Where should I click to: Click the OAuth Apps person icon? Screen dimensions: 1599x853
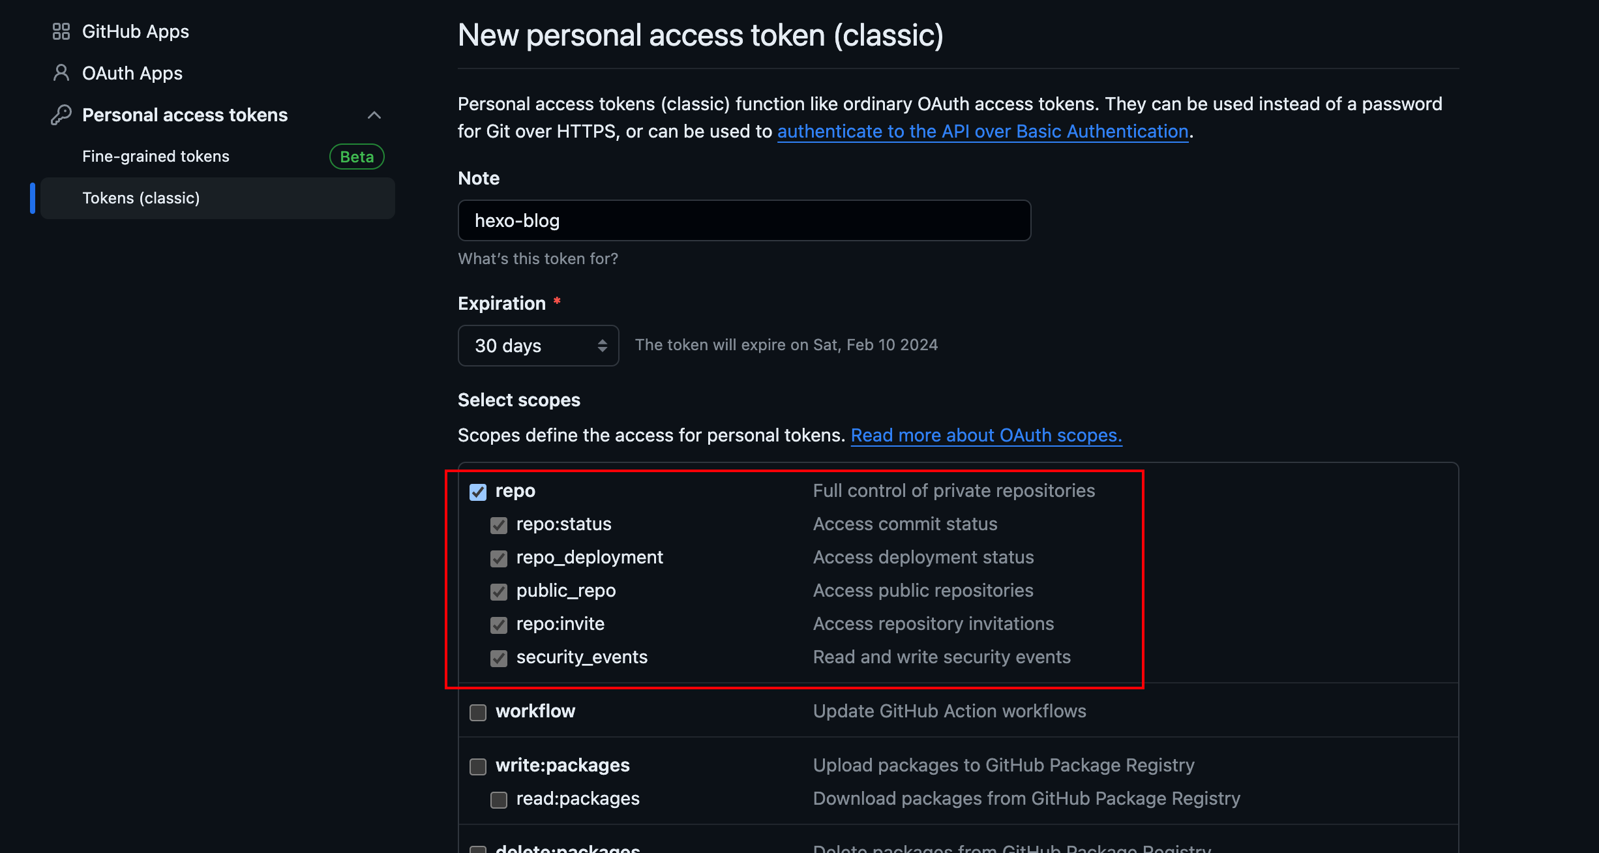point(61,73)
